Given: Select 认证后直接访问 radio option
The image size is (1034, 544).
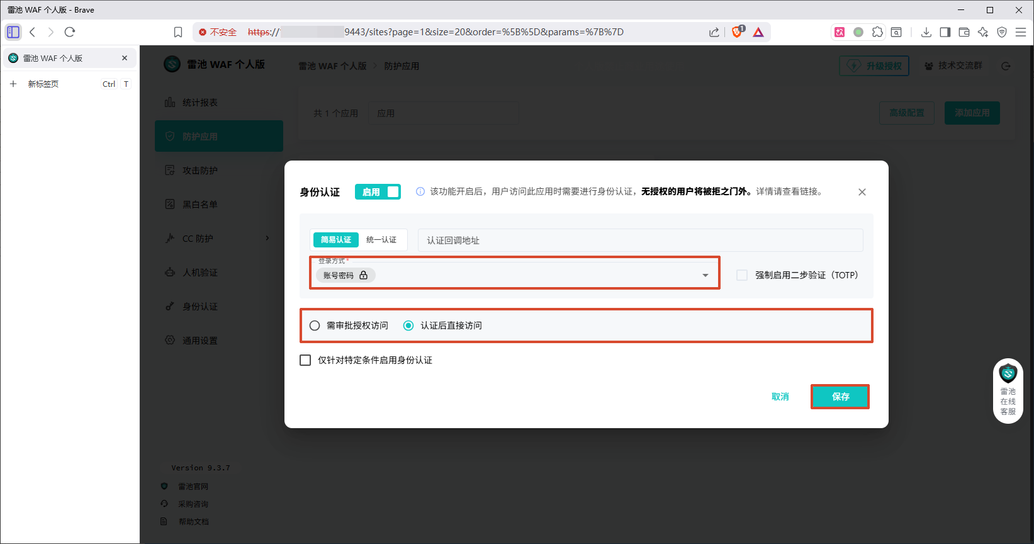Looking at the screenshot, I should (x=408, y=326).
